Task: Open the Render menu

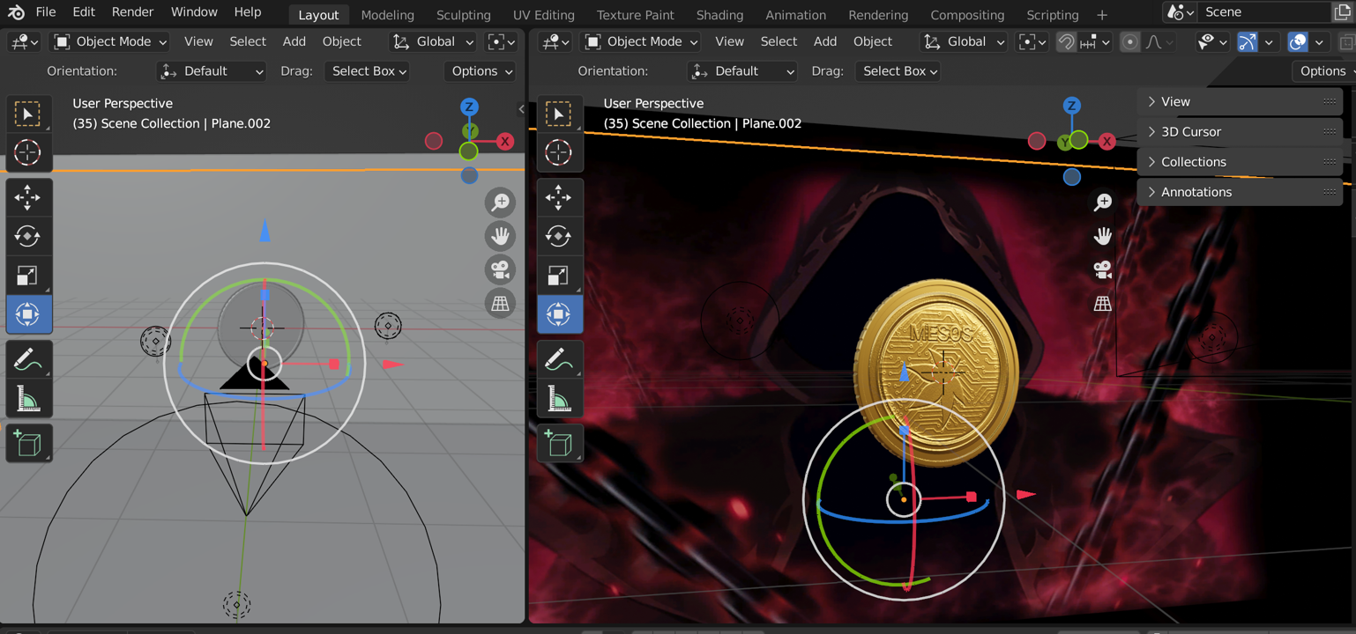Action: 132,12
